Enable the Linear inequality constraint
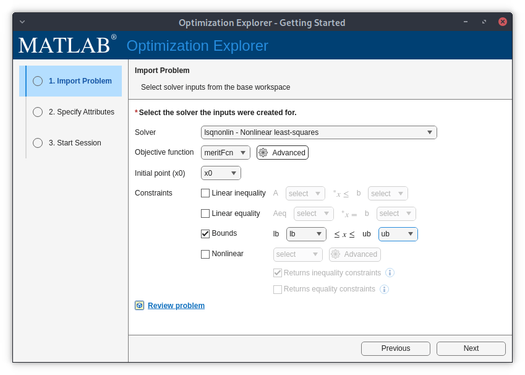The image size is (525, 375). [x=205, y=193]
